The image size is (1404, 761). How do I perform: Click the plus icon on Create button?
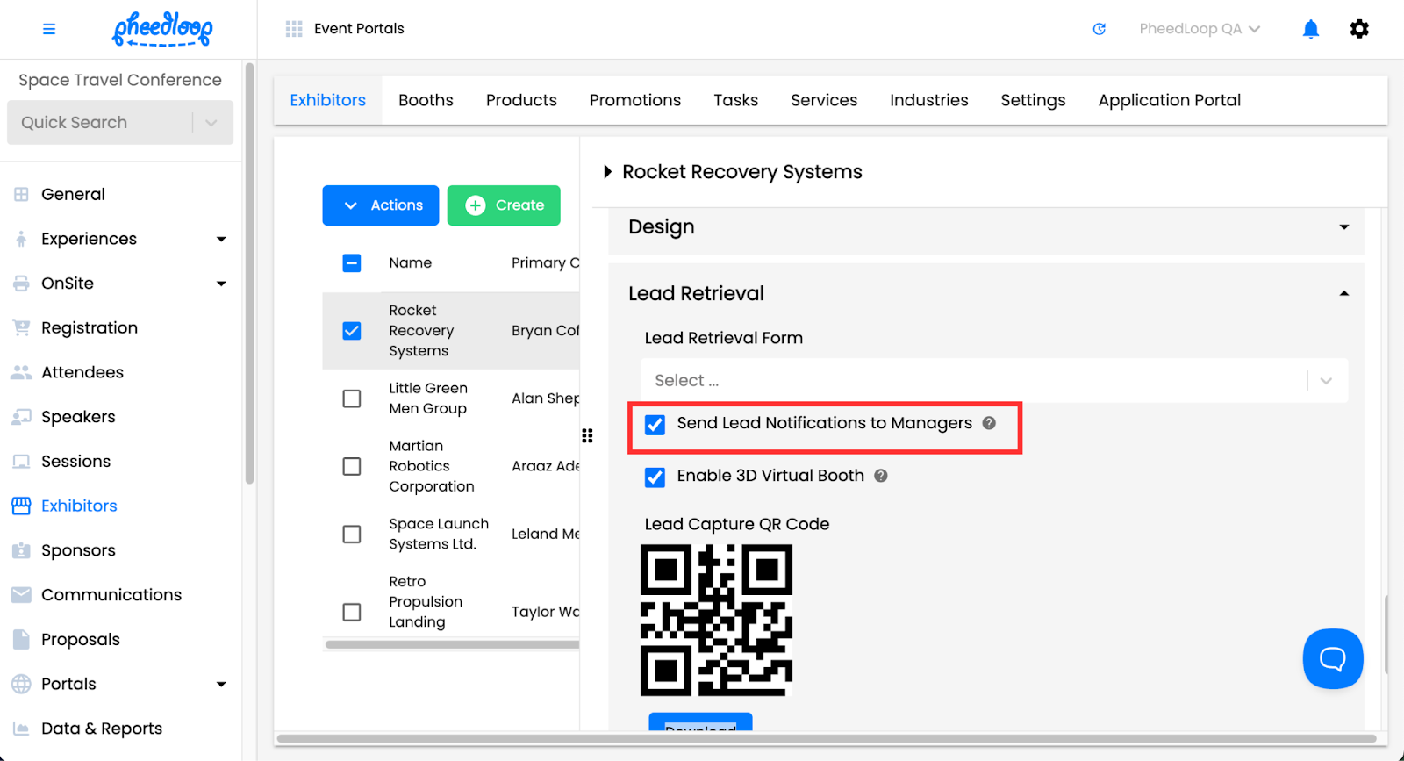pyautogui.click(x=476, y=205)
